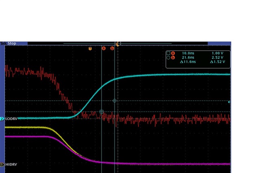Screen dimensions: 260x173
Task: Click the trigger level arrow on right edge
Action: point(229,102)
